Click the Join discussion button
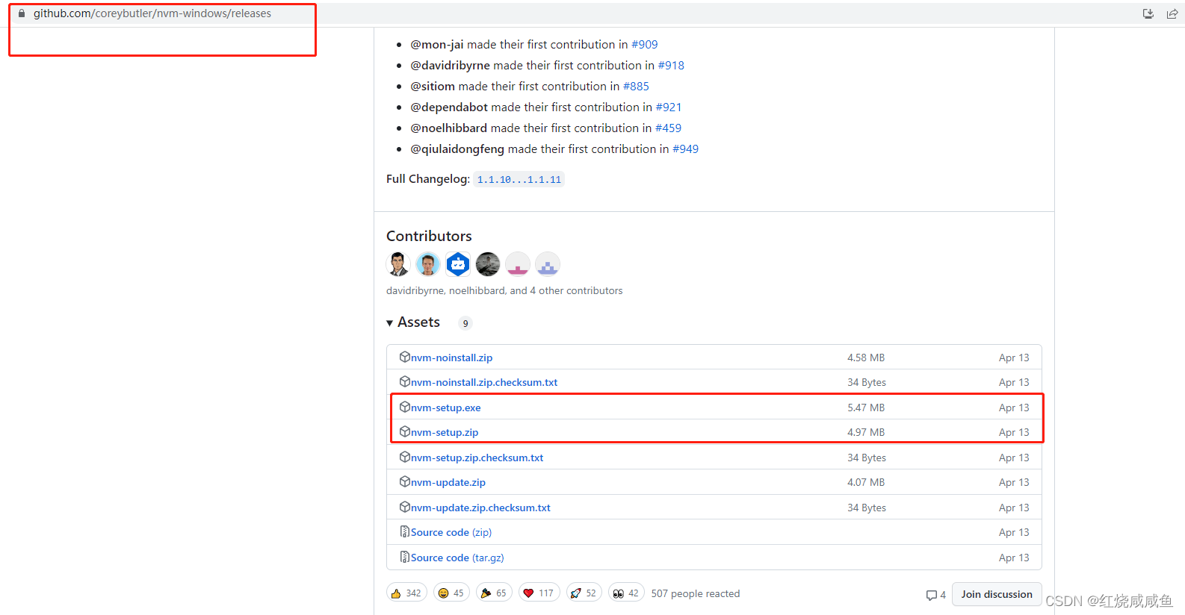1185x615 pixels. click(997, 594)
